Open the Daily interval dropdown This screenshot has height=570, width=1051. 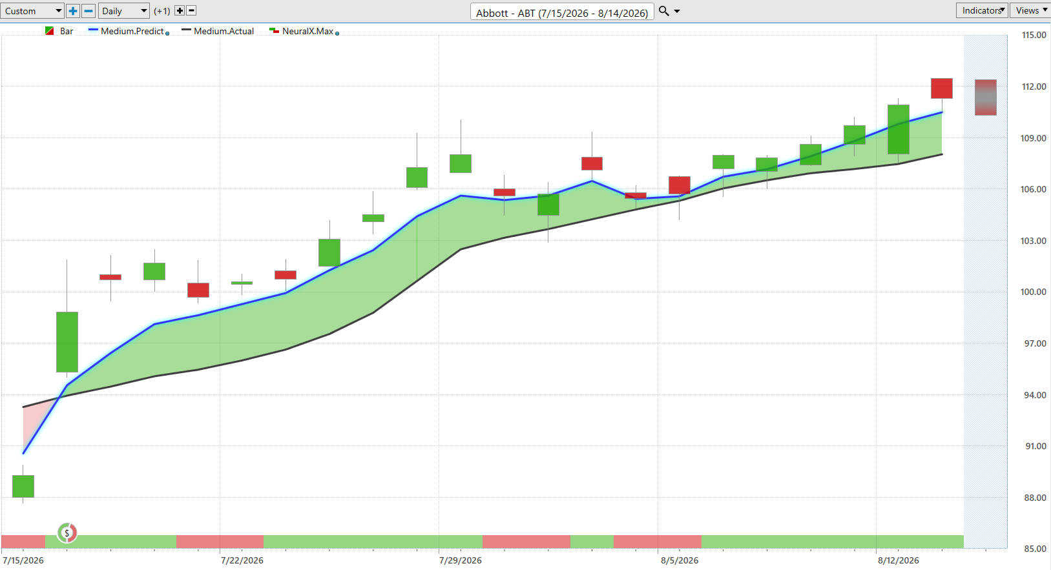(124, 11)
